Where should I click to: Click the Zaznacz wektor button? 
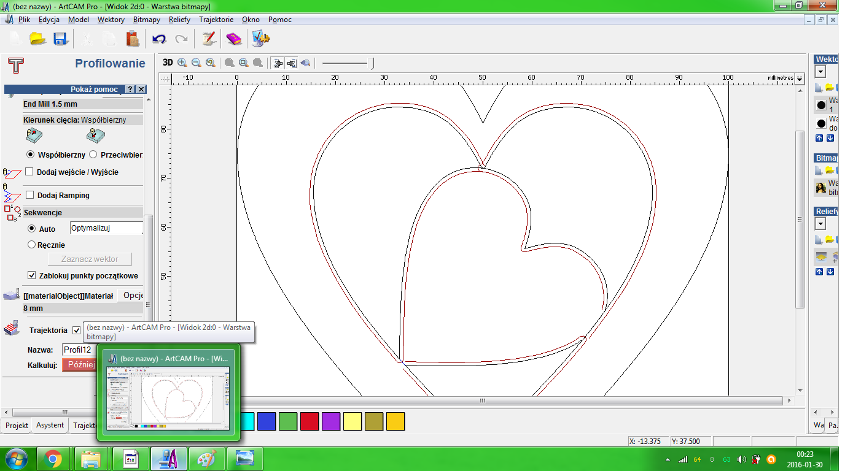click(89, 259)
